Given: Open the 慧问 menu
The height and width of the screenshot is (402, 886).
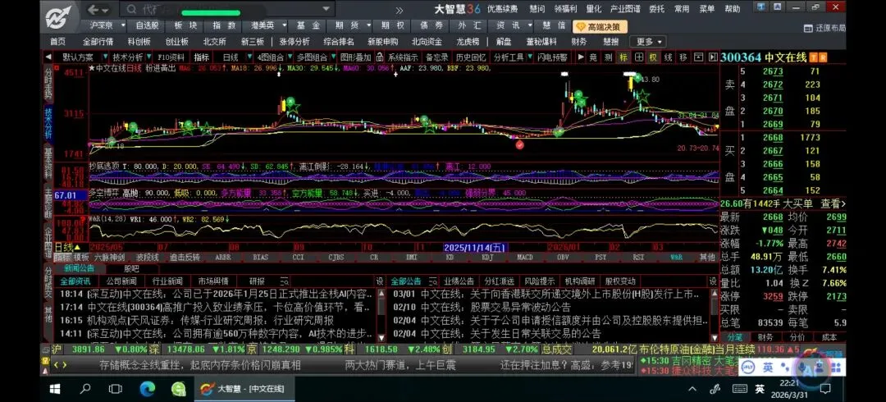Looking at the screenshot, I should [x=537, y=9].
